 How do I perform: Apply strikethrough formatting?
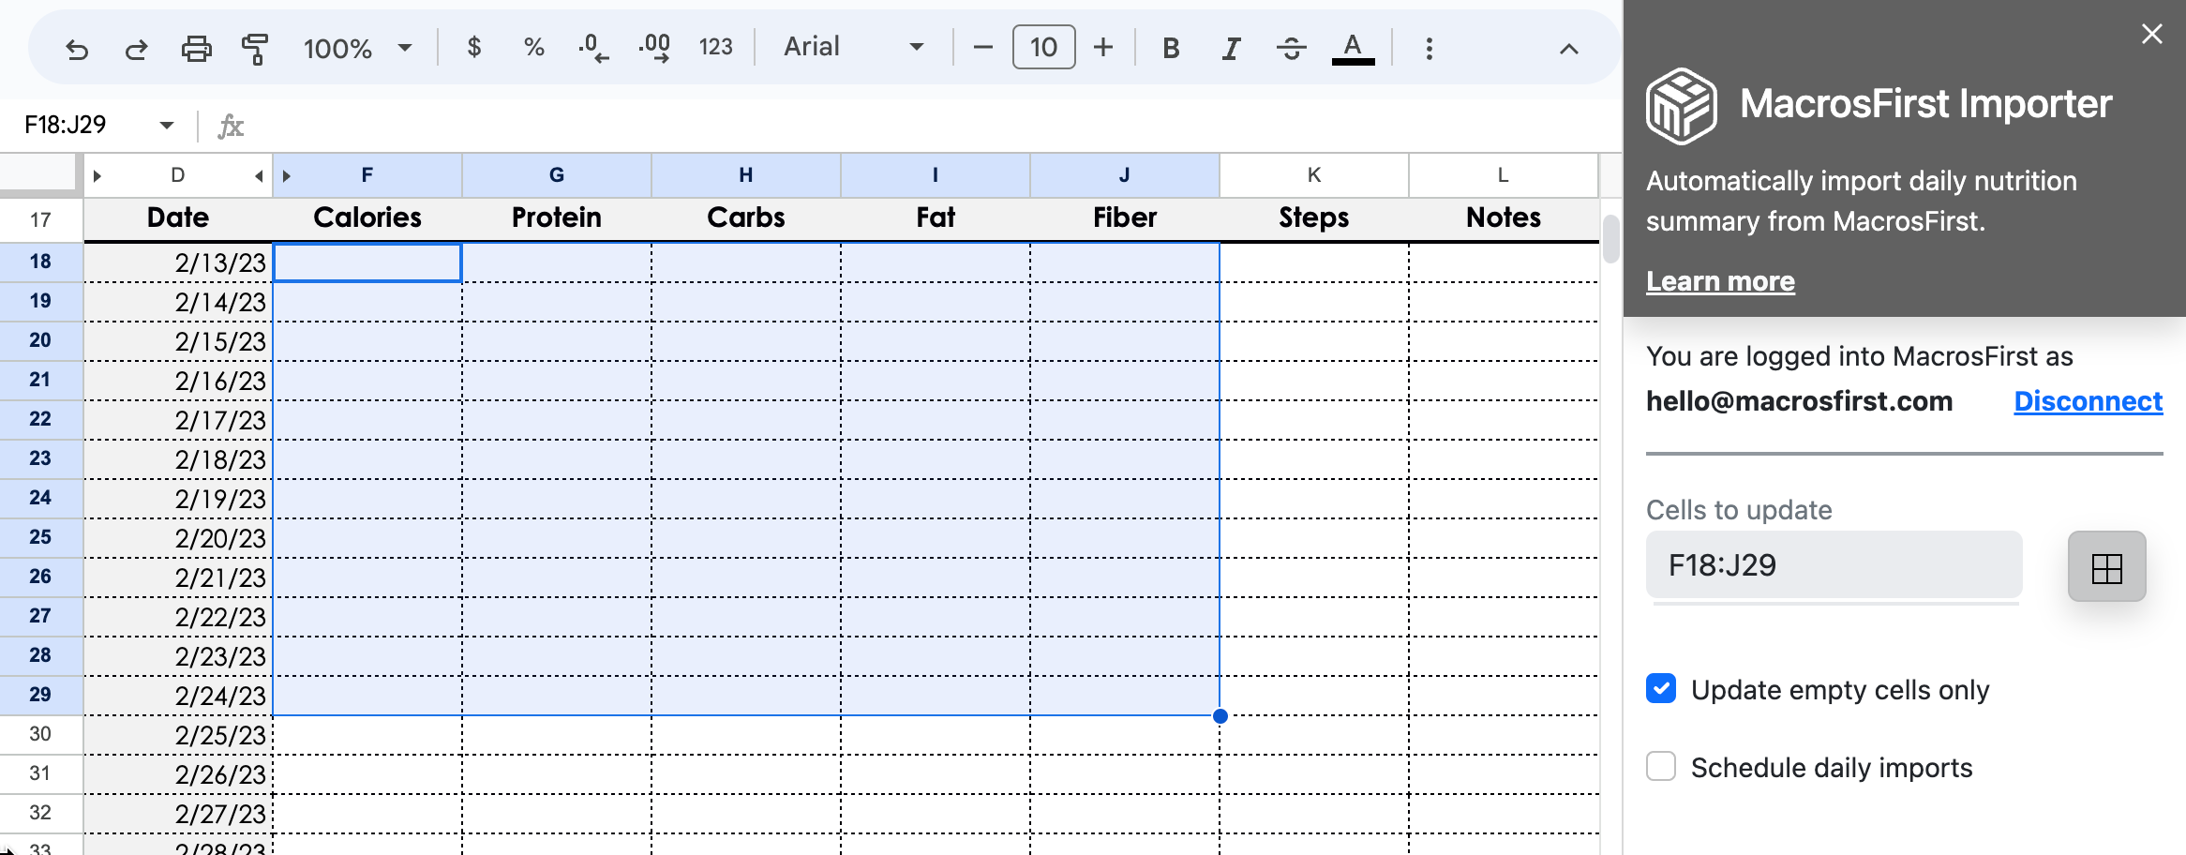(1291, 48)
